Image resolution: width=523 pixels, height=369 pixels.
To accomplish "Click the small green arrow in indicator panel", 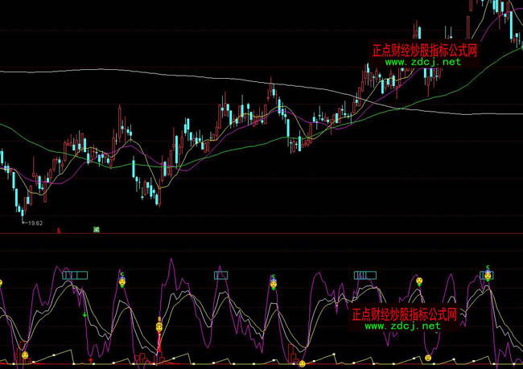I will 85,314.
